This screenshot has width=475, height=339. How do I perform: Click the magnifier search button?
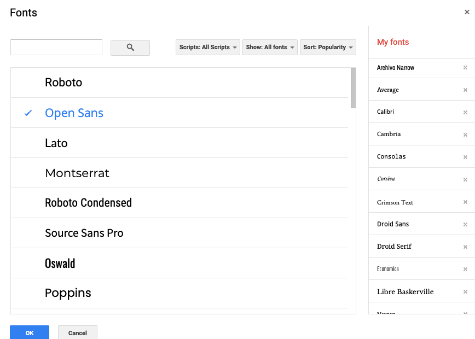coord(130,48)
